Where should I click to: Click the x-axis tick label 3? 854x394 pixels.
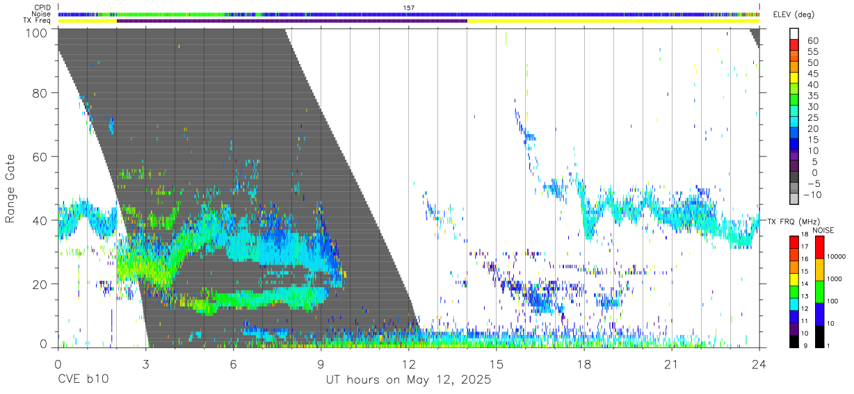click(x=145, y=364)
